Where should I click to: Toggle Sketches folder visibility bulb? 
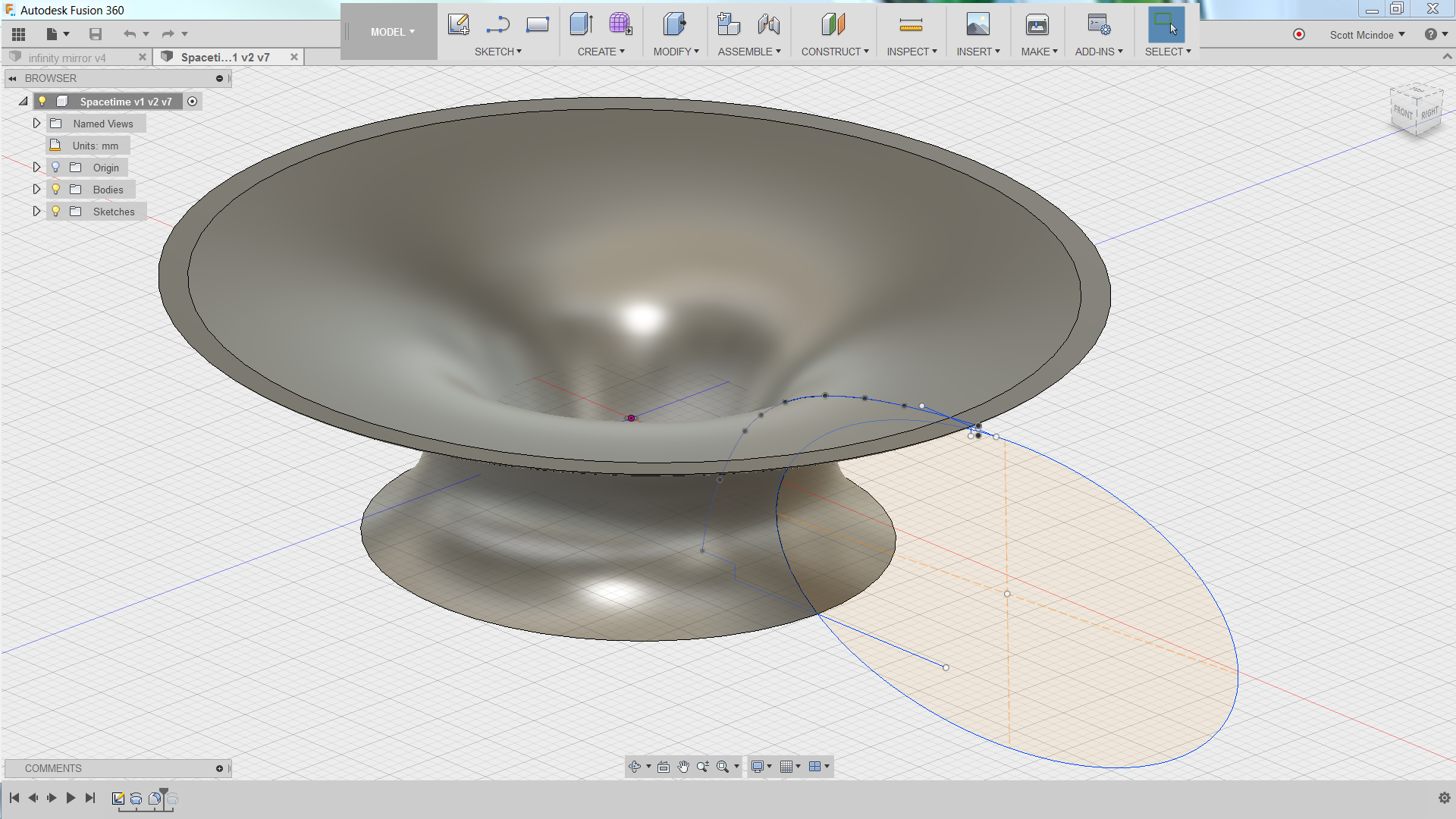pyautogui.click(x=55, y=211)
